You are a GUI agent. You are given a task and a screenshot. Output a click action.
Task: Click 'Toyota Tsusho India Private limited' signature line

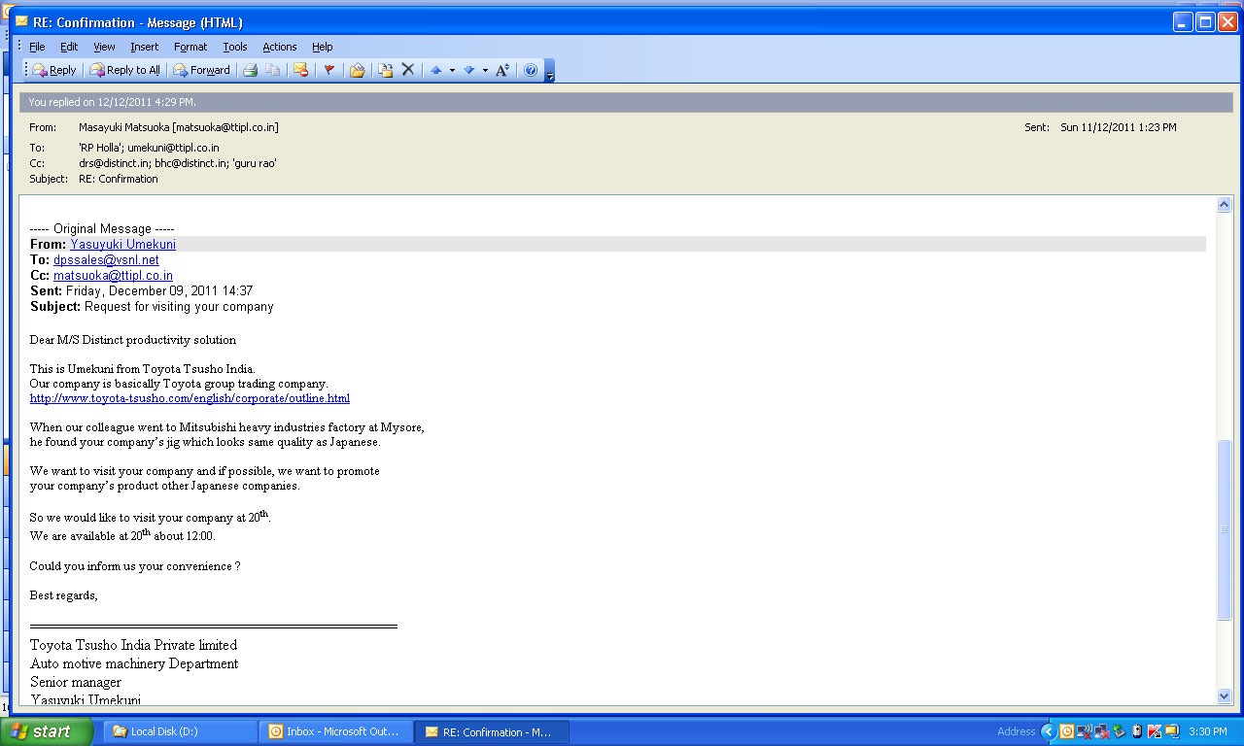click(134, 645)
